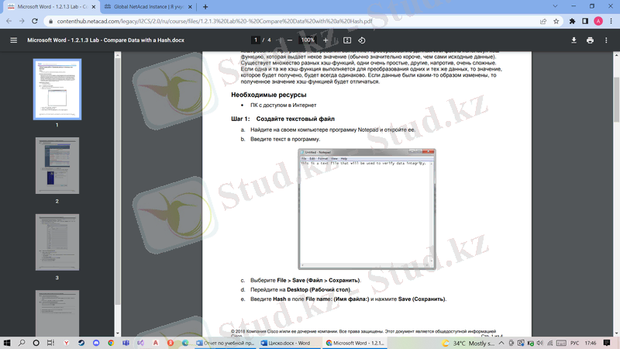The image size is (620, 349).
Task: Rotate the PDF counterclockwise
Action: point(362,40)
